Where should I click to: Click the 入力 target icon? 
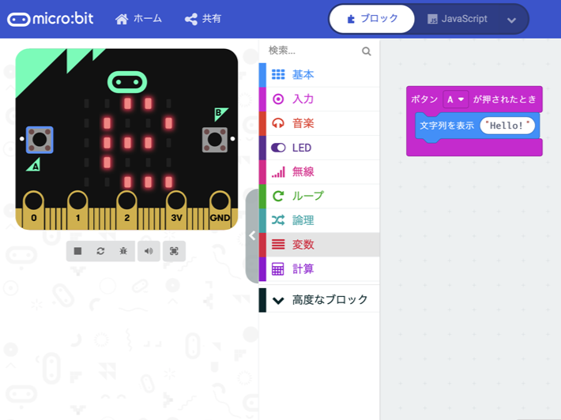tap(278, 99)
